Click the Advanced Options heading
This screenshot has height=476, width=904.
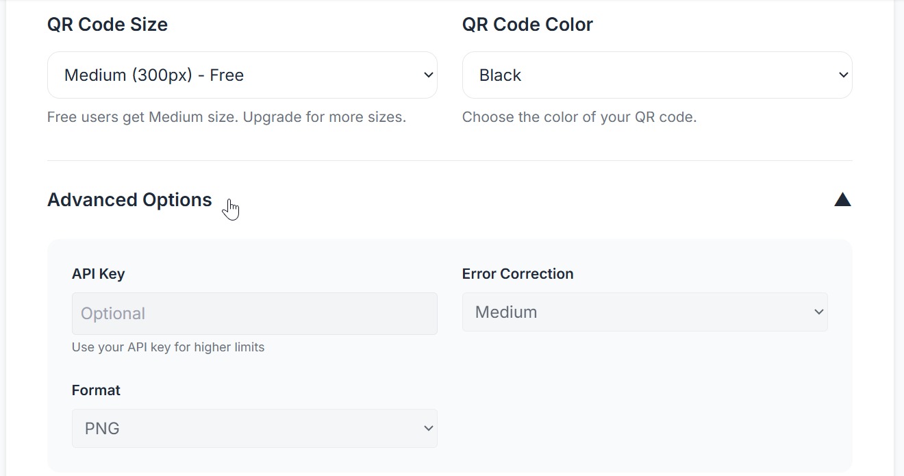[x=129, y=199]
